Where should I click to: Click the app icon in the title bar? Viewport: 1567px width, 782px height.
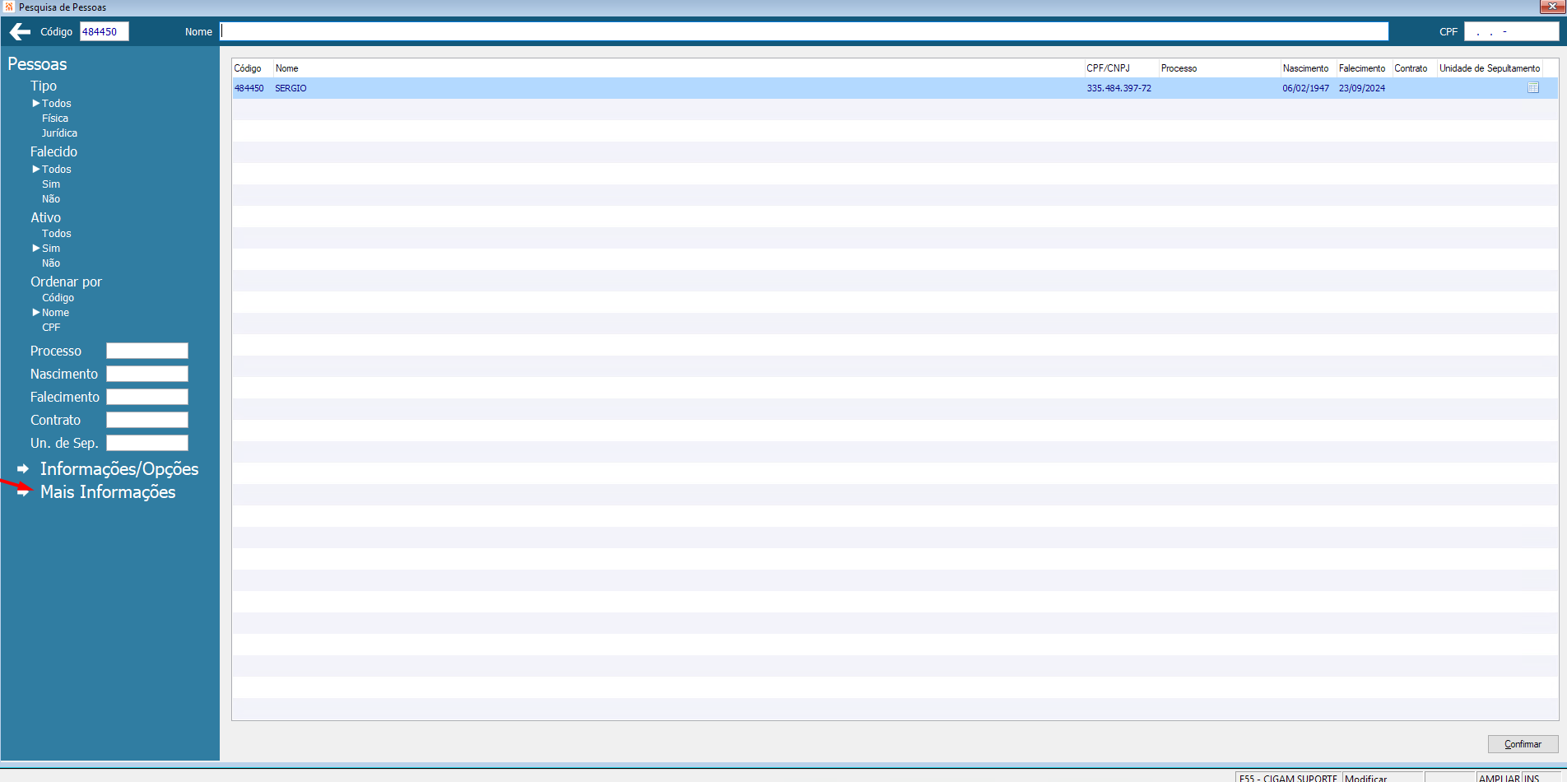point(9,7)
